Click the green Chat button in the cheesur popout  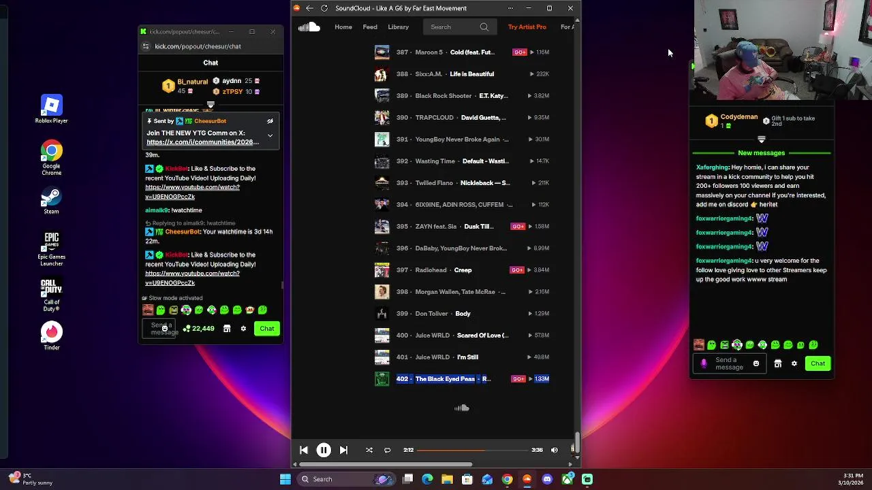267,329
